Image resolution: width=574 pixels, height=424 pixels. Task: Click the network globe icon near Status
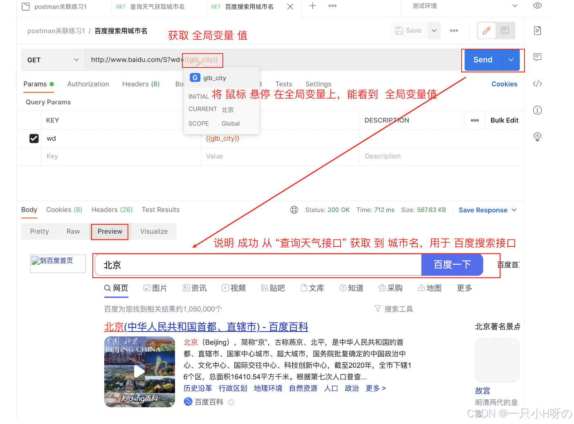click(x=294, y=210)
